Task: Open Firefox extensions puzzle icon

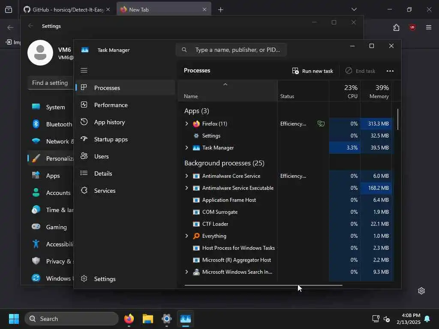Action: 396,27
